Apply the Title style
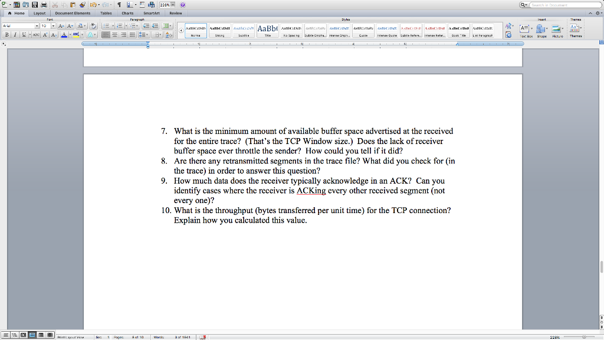 [267, 27]
